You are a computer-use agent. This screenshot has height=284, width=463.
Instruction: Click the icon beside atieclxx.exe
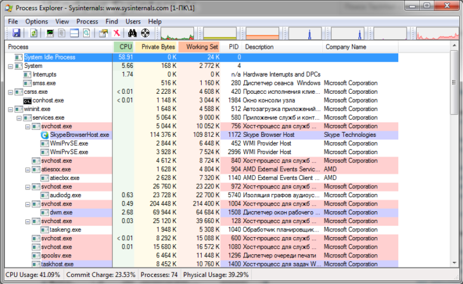(44, 178)
